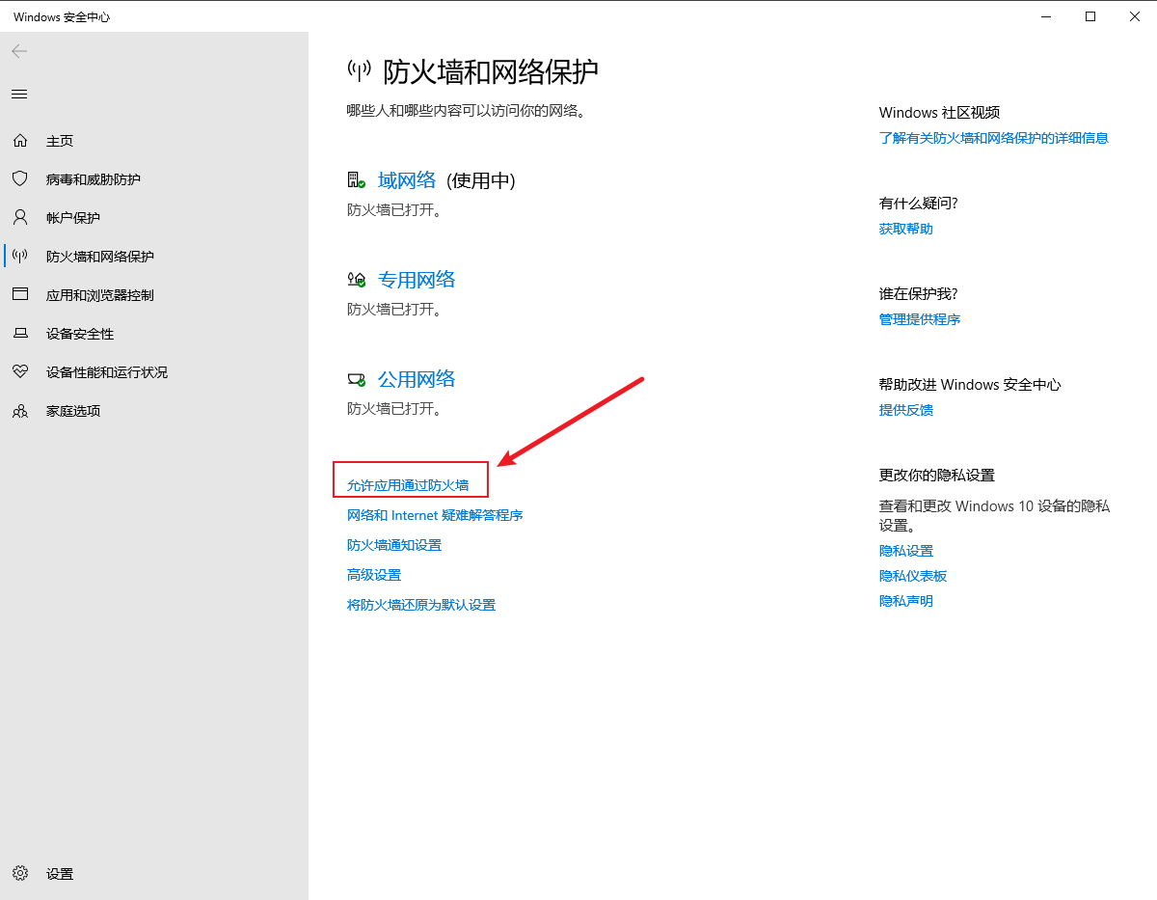Click the 有什么疑问? heading

(x=919, y=204)
